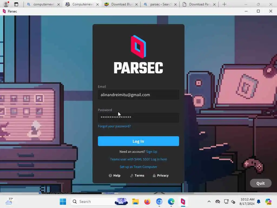Open the Privacy link
This screenshot has height=208, width=277.
(x=161, y=175)
